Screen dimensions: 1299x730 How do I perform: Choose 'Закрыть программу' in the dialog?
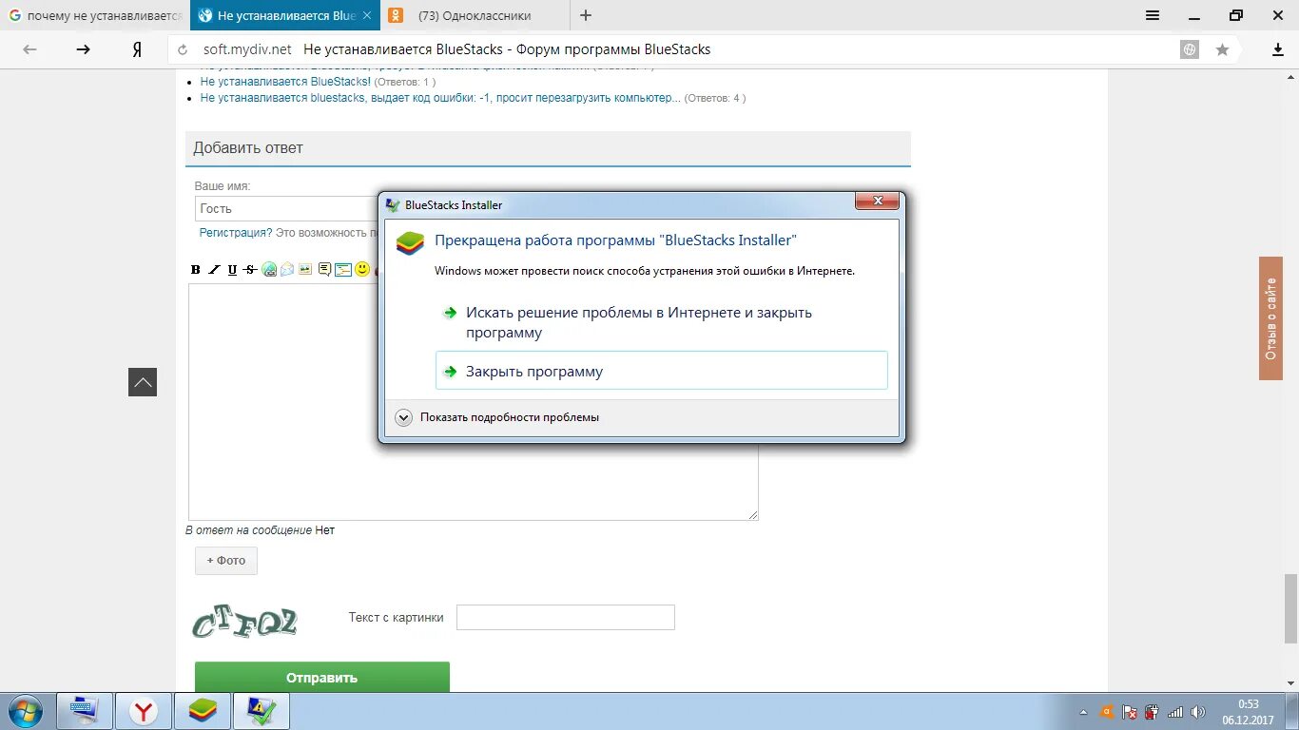pos(662,371)
